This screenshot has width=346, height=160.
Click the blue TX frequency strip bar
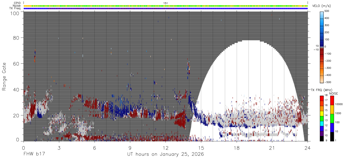click(166, 8)
